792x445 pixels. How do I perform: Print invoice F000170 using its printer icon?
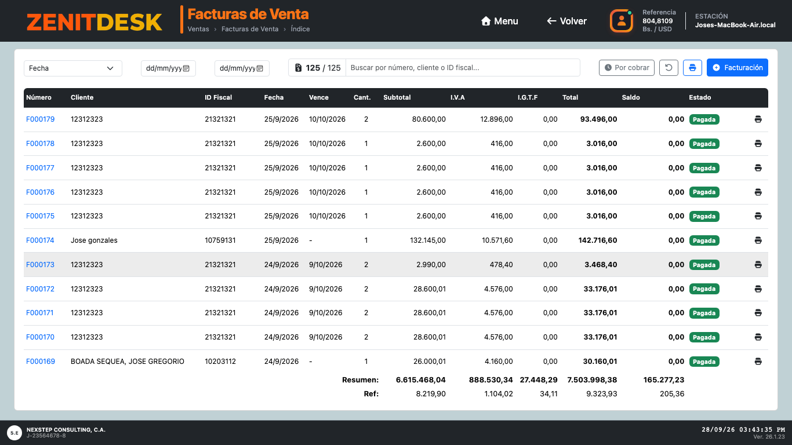coord(758,337)
